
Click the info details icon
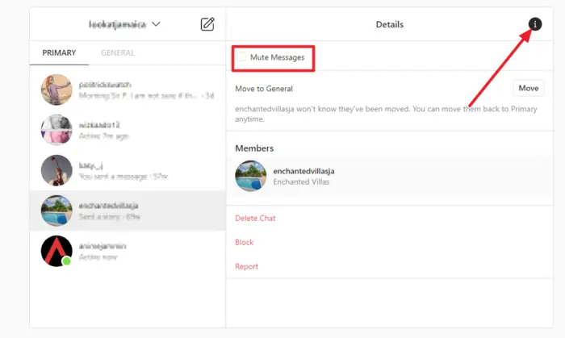pyautogui.click(x=535, y=24)
